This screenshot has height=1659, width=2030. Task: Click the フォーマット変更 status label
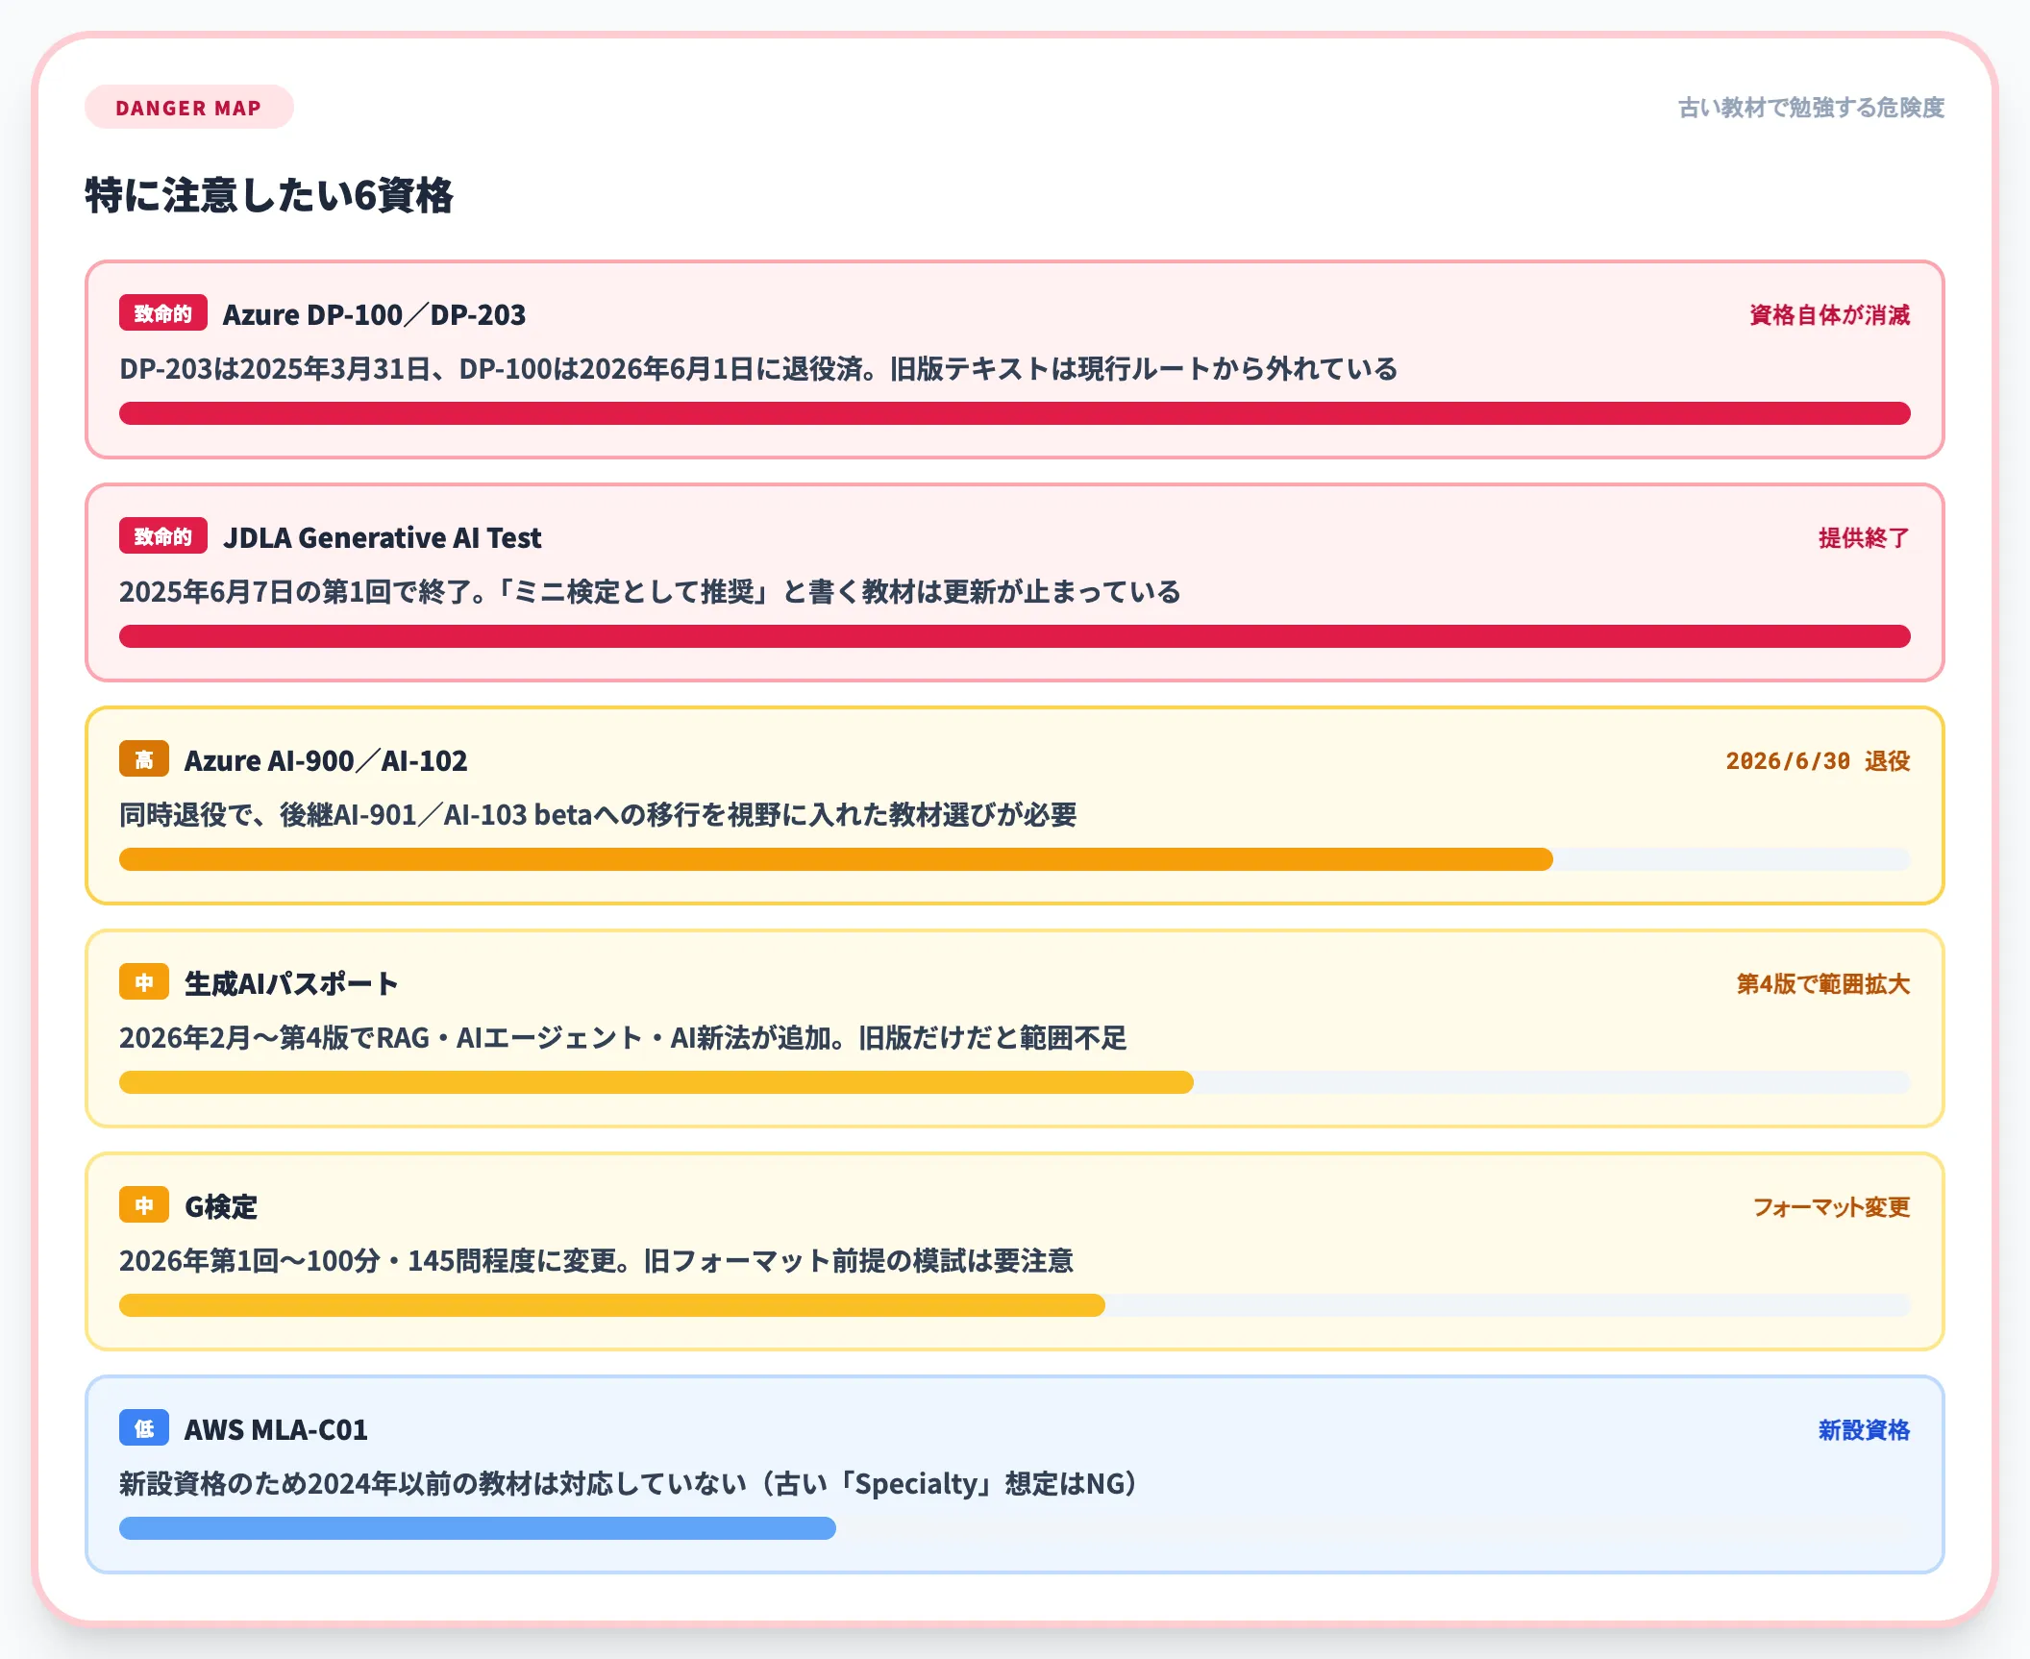(x=1832, y=1206)
